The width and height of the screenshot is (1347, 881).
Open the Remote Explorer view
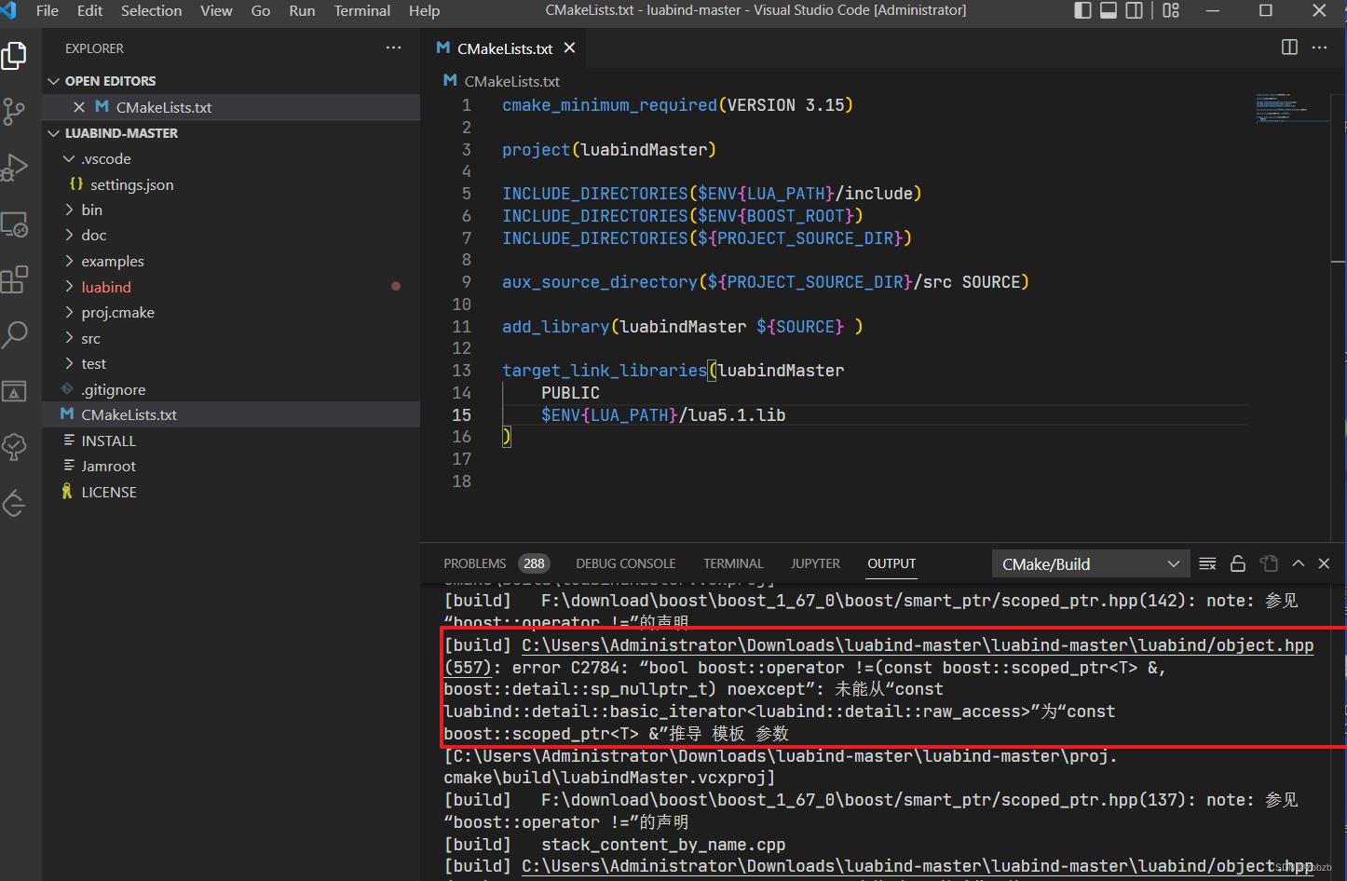tap(14, 224)
